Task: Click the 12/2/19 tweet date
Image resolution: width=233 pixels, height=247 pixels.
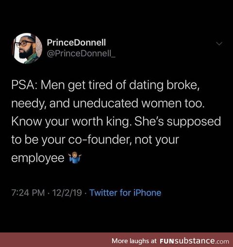Action: (67, 193)
